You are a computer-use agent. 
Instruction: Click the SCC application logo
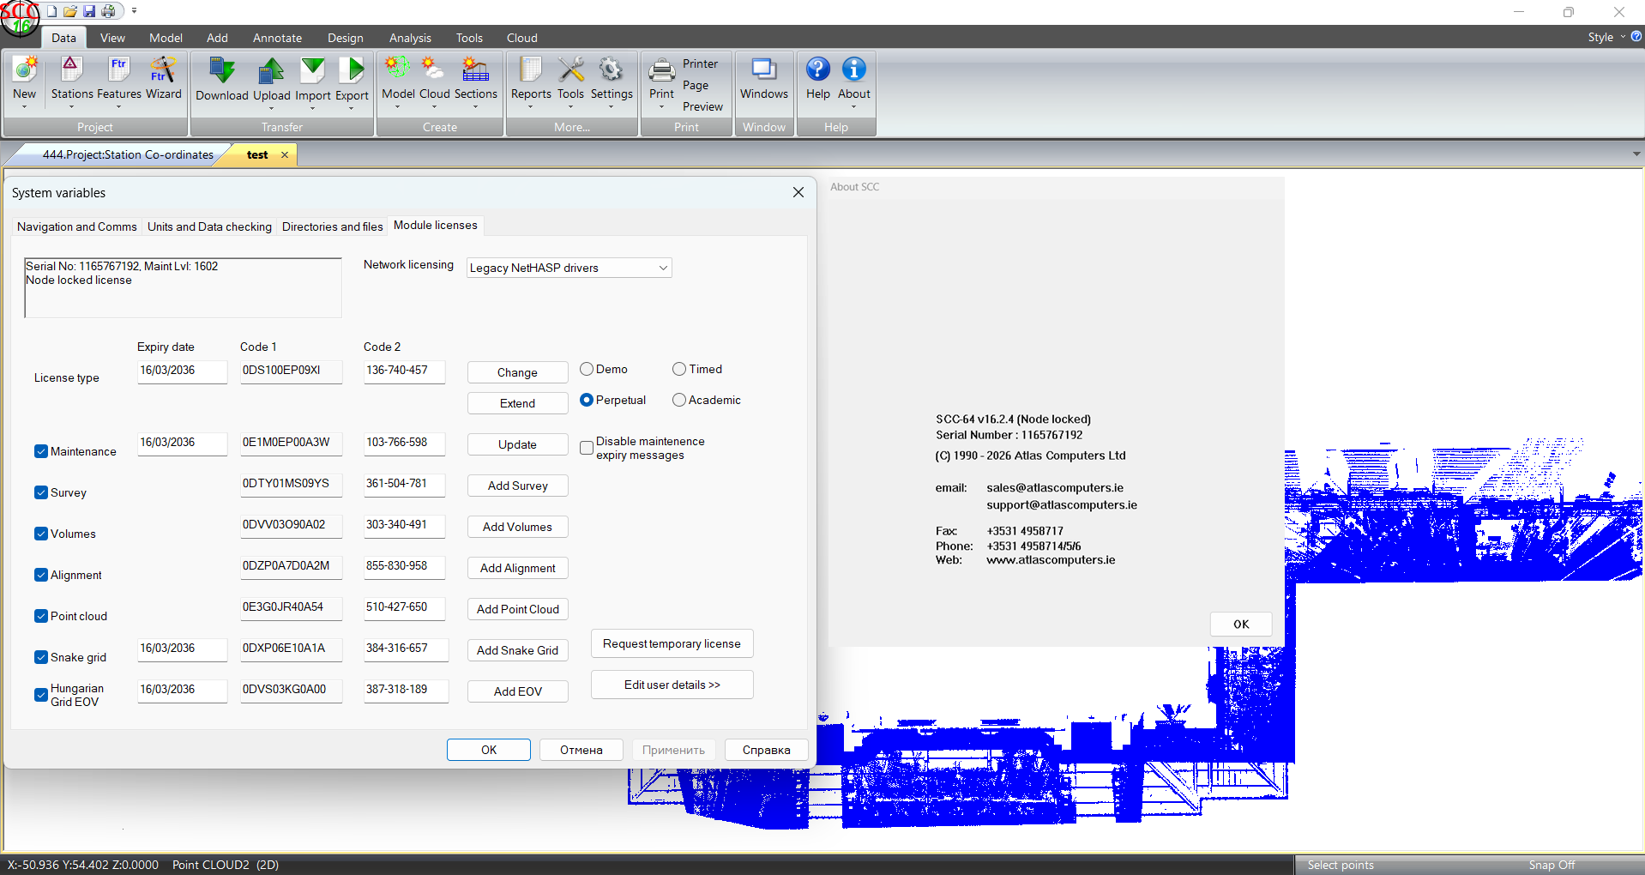(x=19, y=17)
